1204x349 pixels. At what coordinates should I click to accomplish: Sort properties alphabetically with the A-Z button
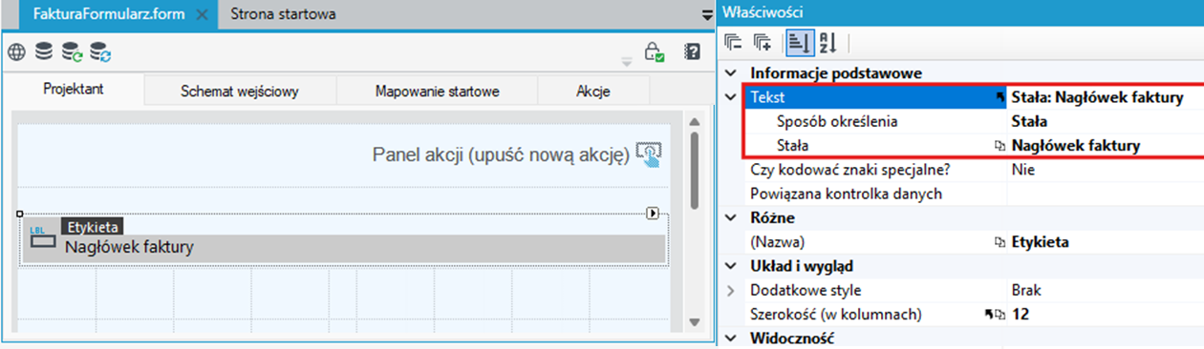click(828, 42)
